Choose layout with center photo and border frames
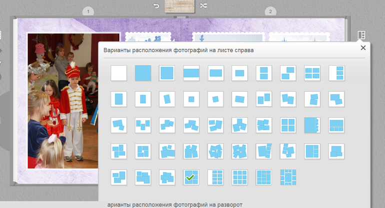This screenshot has height=208, width=385. point(288,177)
